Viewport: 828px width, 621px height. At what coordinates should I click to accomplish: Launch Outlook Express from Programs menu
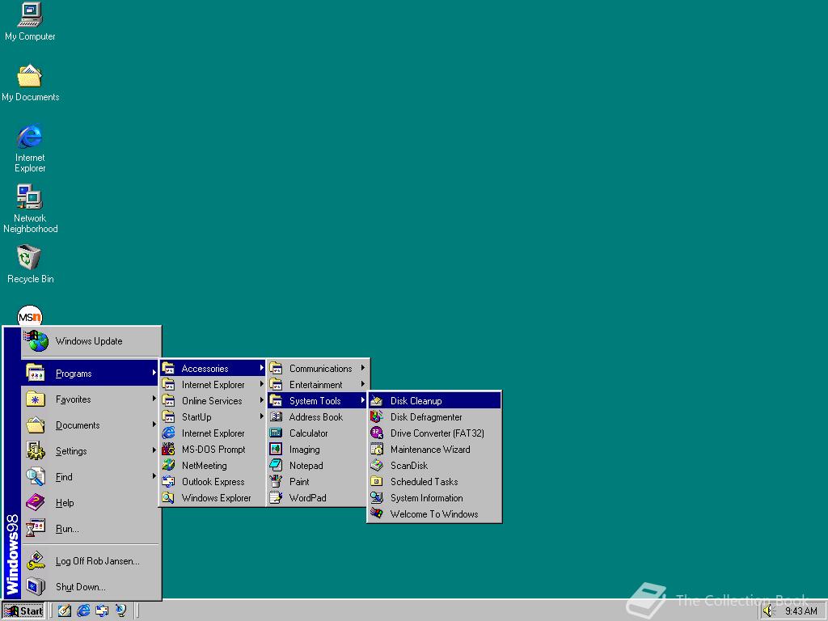[x=213, y=482]
